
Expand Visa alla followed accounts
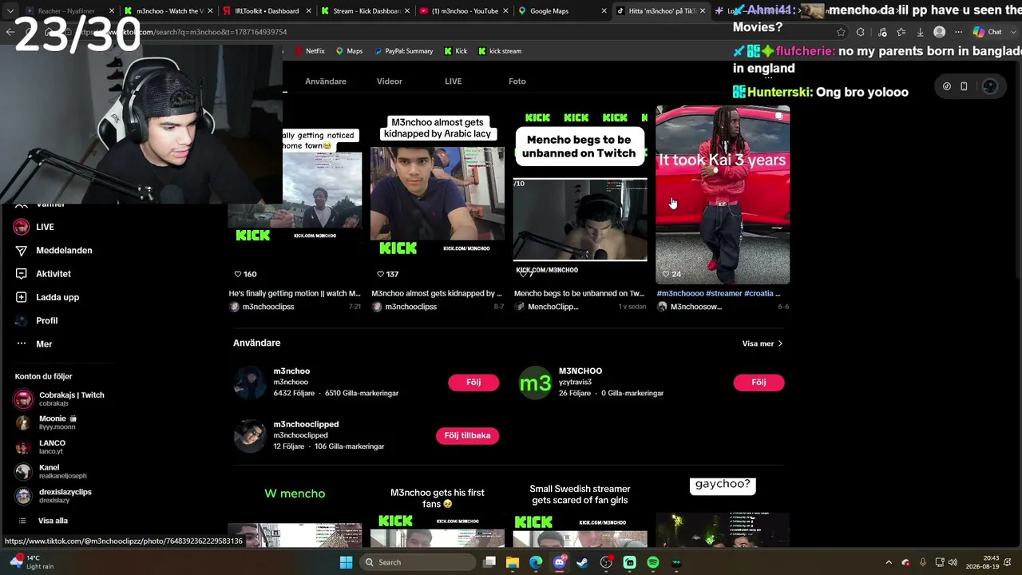pyautogui.click(x=53, y=521)
